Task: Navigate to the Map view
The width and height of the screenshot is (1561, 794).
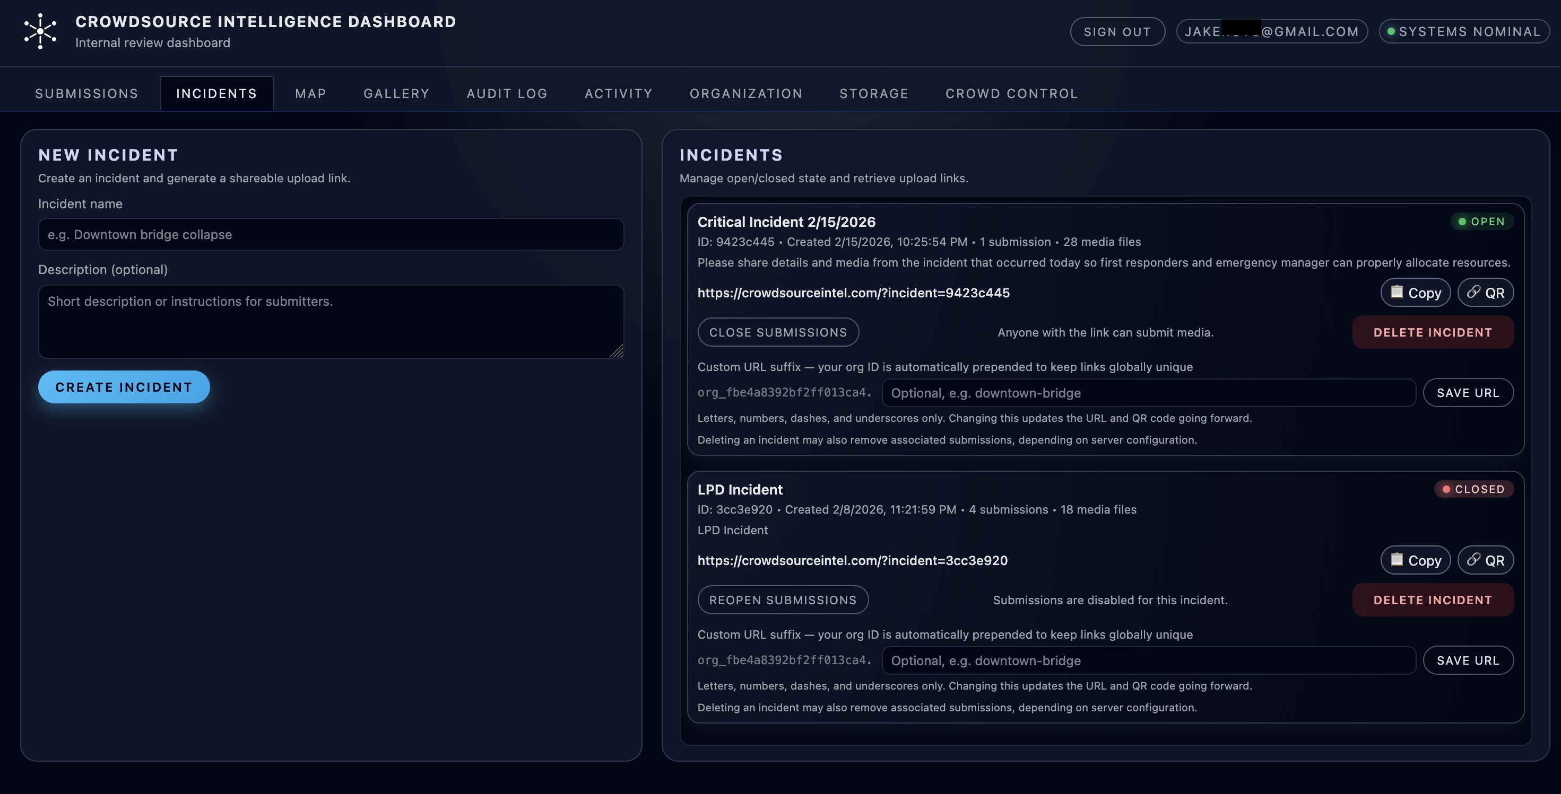Action: click(x=311, y=93)
